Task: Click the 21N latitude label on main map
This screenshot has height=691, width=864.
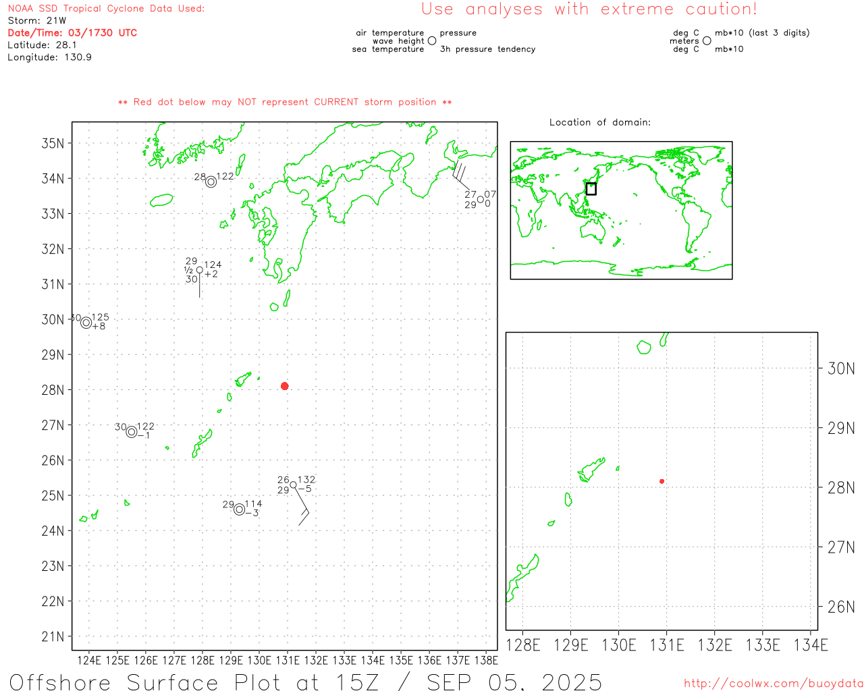Action: tap(53, 636)
